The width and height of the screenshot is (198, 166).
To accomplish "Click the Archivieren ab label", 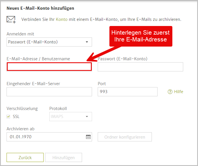I will click(x=21, y=129).
